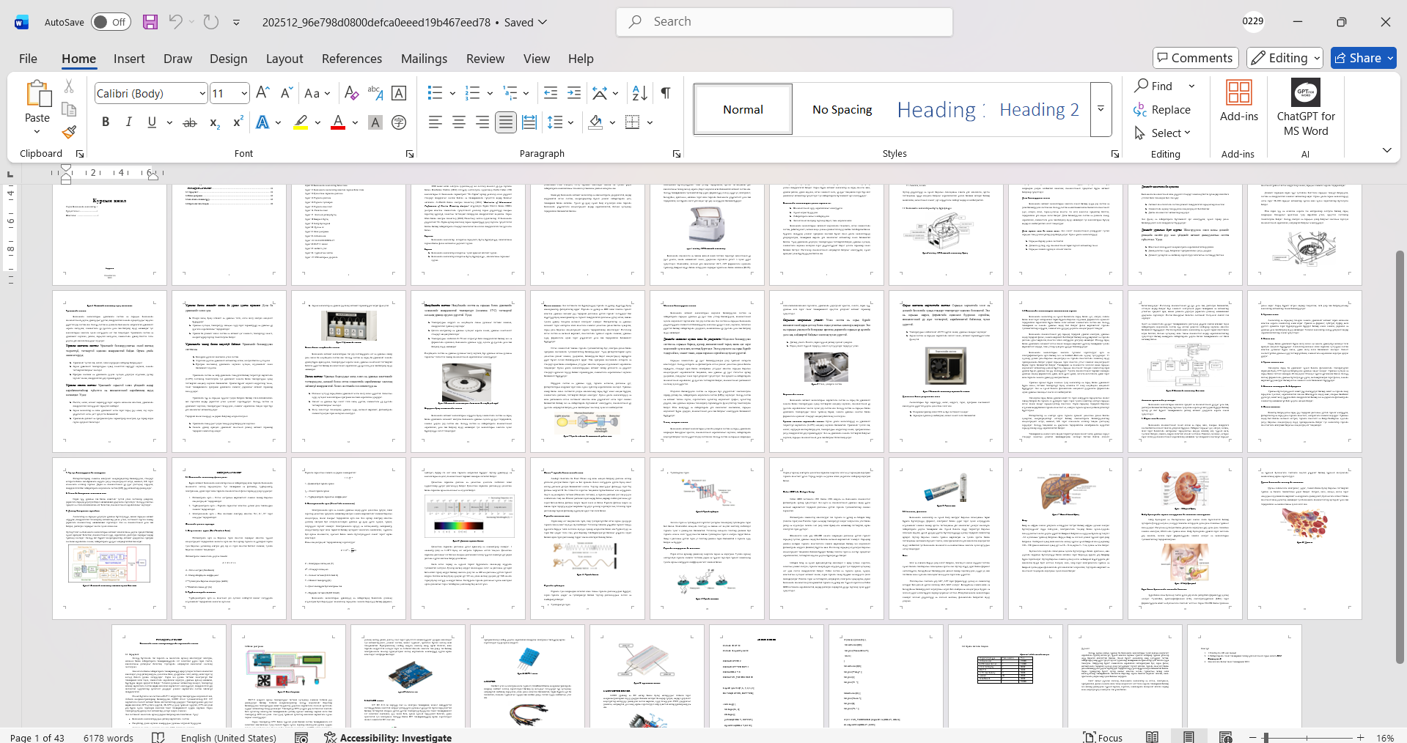
Task: Toggle Italic formatting
Action: click(129, 122)
